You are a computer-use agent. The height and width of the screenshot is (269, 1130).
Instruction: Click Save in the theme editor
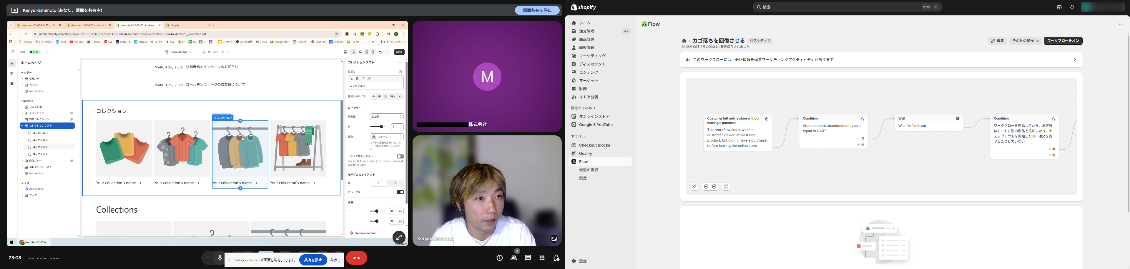click(x=399, y=52)
